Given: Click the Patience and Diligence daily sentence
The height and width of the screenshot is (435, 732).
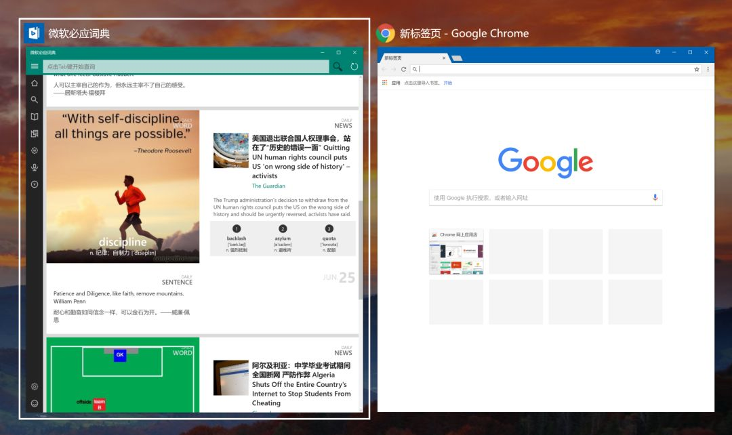Looking at the screenshot, I should pyautogui.click(x=119, y=297).
